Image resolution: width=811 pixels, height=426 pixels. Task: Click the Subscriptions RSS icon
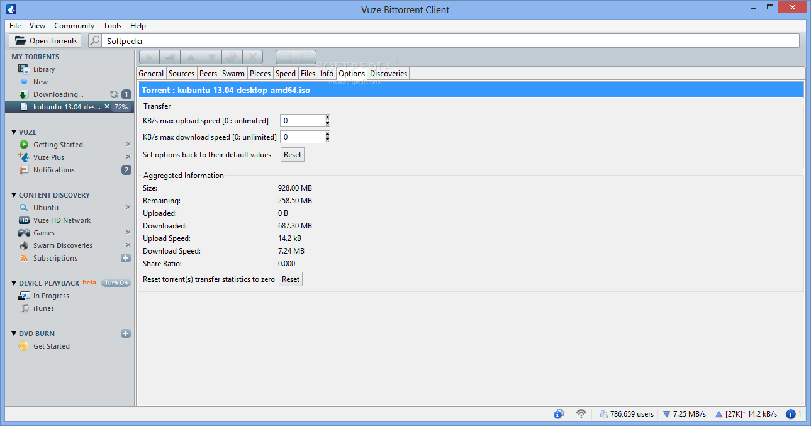tap(24, 258)
